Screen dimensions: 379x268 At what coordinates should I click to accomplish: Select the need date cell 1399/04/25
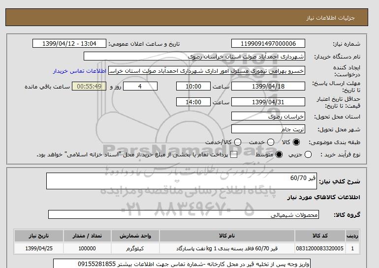coord(39,248)
